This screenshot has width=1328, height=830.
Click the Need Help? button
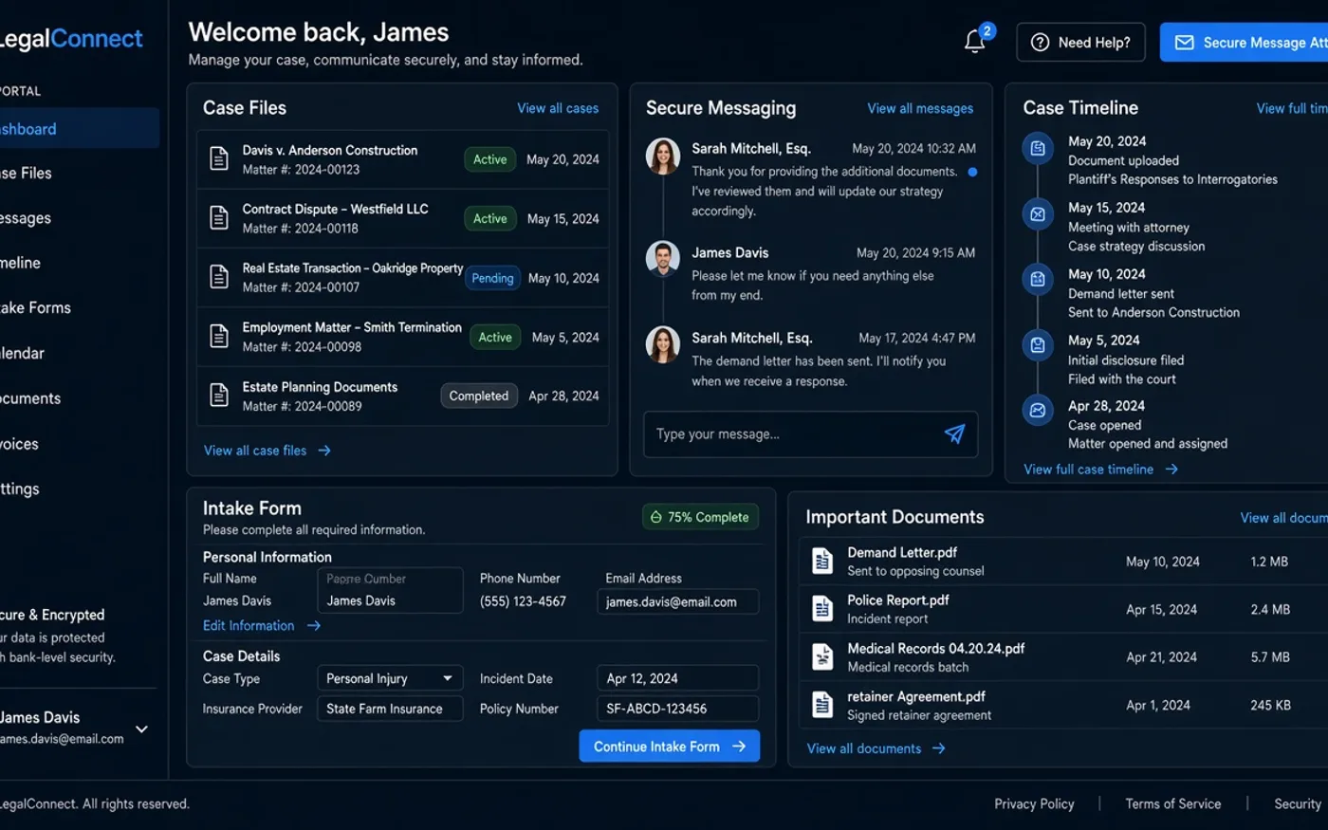tap(1080, 43)
